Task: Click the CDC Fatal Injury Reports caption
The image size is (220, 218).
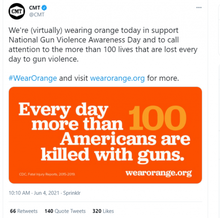Action: click(46, 174)
